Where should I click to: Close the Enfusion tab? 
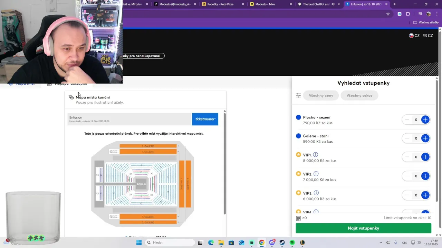386,4
